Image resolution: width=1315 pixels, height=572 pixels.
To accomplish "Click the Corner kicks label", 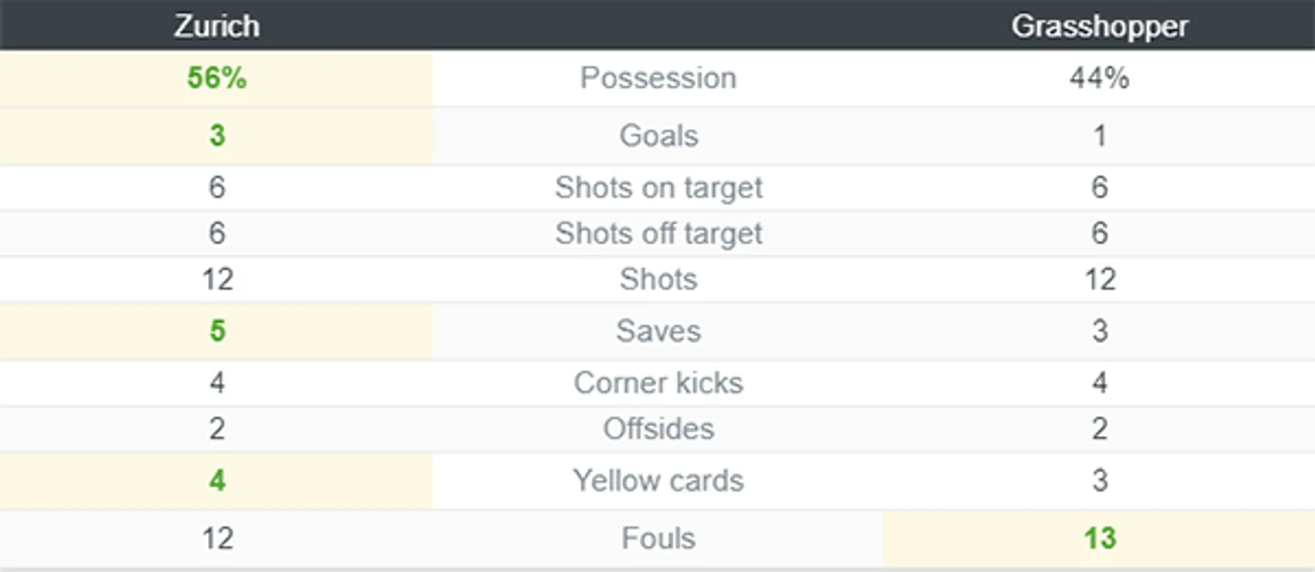I will tap(658, 383).
